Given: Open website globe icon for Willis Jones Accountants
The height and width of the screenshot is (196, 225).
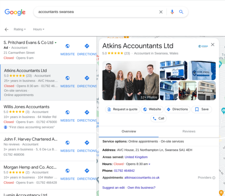Looking at the screenshot, I should point(67,112).
